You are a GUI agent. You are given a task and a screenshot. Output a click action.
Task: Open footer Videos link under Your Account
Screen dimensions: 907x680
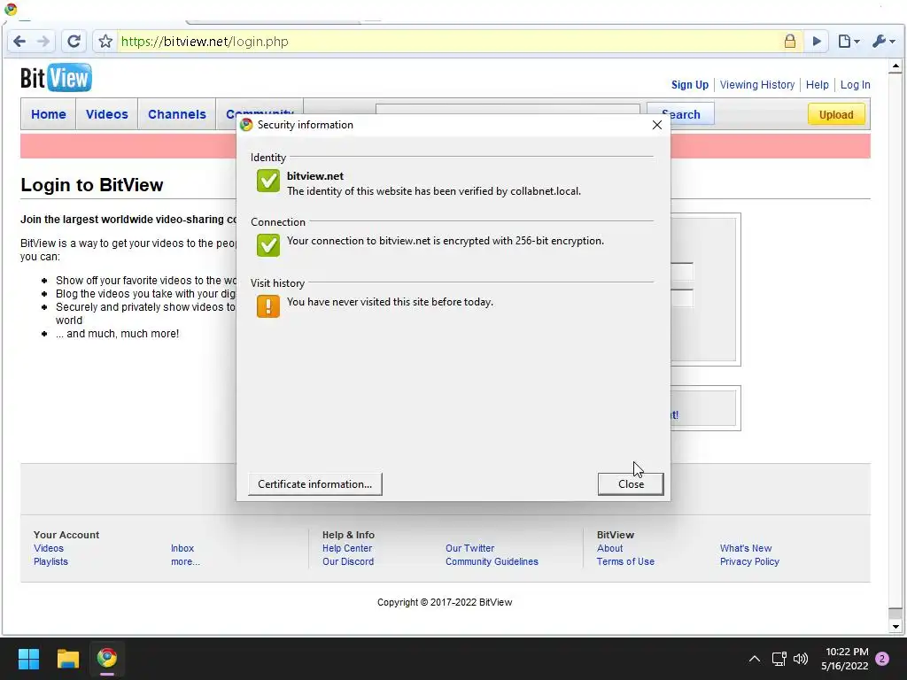click(49, 548)
